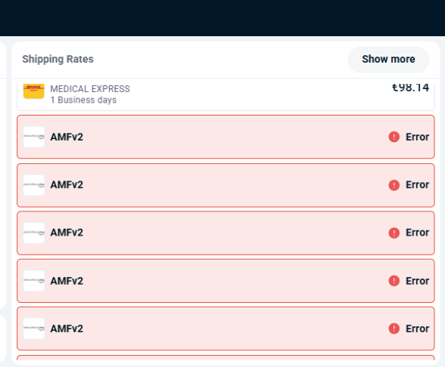The image size is (445, 367).
Task: Click the '1 Business days' delivery estimate
Action: [83, 100]
